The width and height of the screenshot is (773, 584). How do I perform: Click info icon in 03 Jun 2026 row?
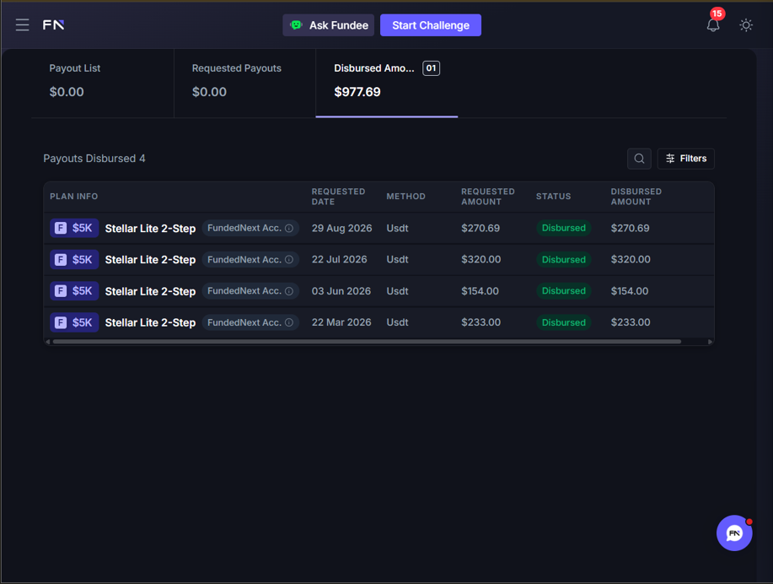(x=289, y=291)
